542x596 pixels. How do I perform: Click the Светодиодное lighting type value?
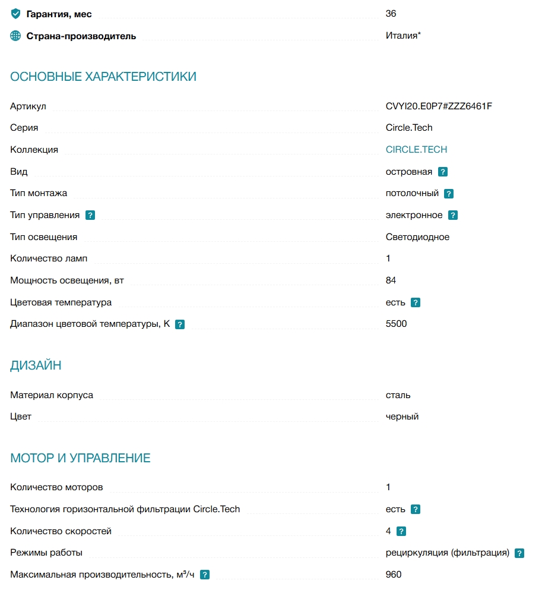[x=417, y=237]
